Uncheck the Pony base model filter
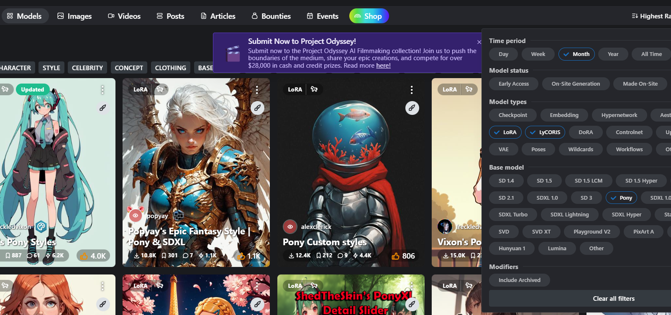Image resolution: width=671 pixels, height=315 pixels. 621,198
